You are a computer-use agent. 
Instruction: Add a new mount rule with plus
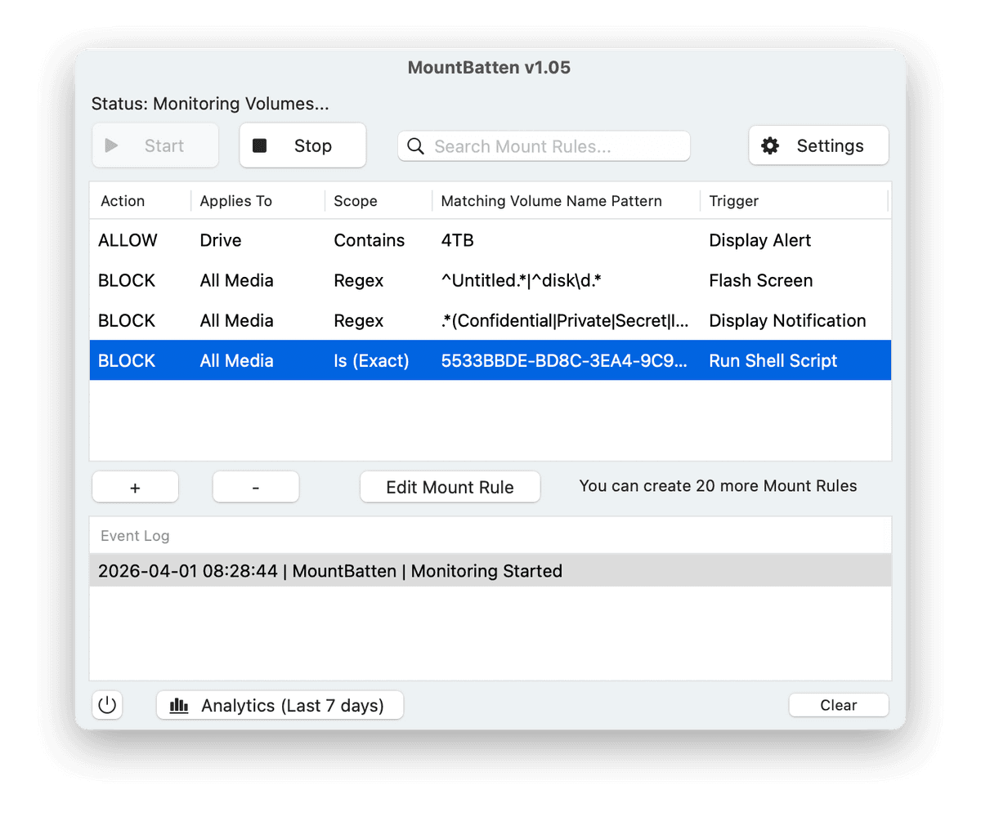click(x=135, y=487)
